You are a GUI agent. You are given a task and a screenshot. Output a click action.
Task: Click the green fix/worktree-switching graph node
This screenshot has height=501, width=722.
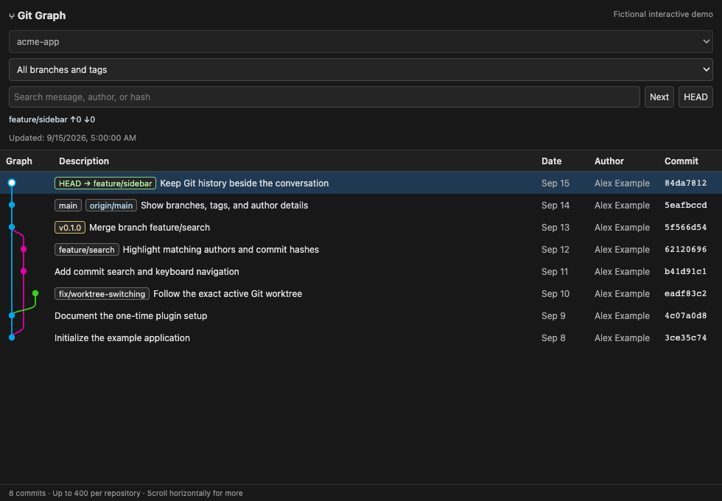coord(35,293)
